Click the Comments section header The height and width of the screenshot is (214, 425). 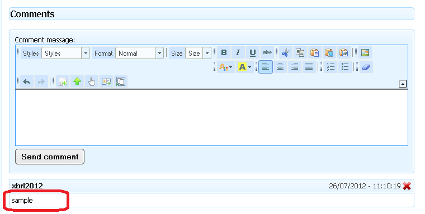[x=211, y=14]
